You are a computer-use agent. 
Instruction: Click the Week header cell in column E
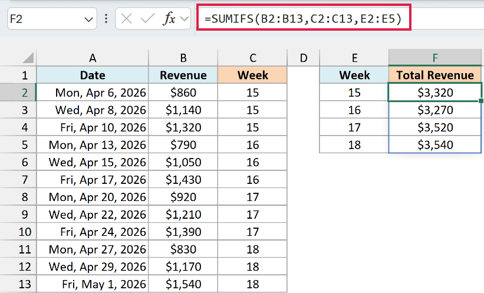click(x=354, y=75)
